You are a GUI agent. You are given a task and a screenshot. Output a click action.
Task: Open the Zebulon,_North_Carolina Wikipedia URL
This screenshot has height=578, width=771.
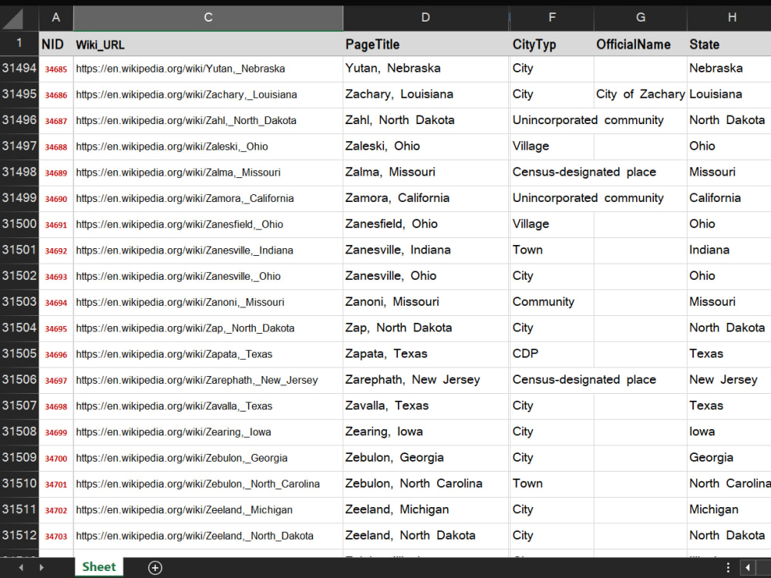[197, 484]
